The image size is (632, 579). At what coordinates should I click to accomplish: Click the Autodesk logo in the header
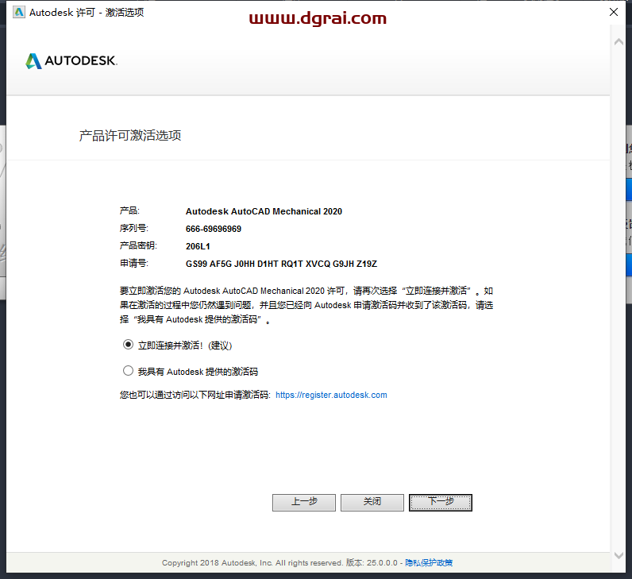pyautogui.click(x=71, y=61)
